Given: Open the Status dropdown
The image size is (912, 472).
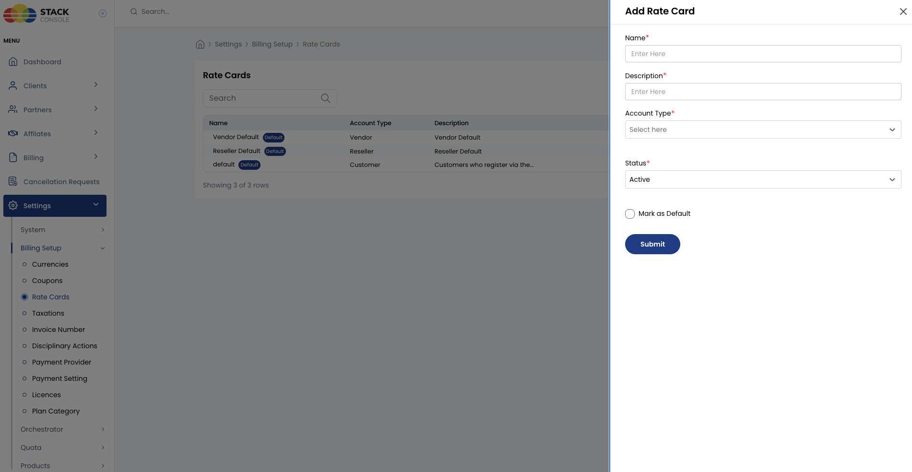Looking at the screenshot, I should (x=763, y=179).
